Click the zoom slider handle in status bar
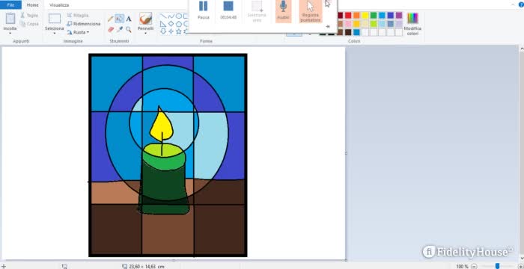The width and height of the screenshot is (524, 269). pyautogui.click(x=498, y=266)
